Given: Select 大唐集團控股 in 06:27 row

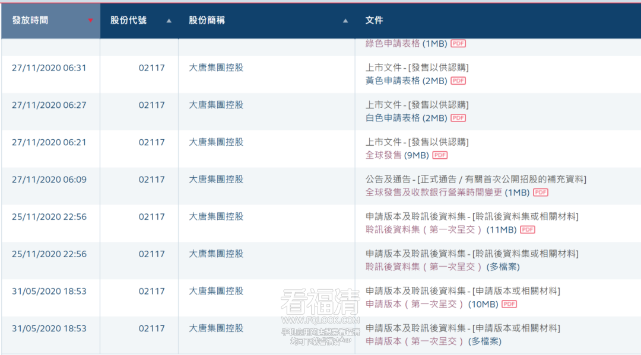Looking at the screenshot, I should click(x=216, y=105).
